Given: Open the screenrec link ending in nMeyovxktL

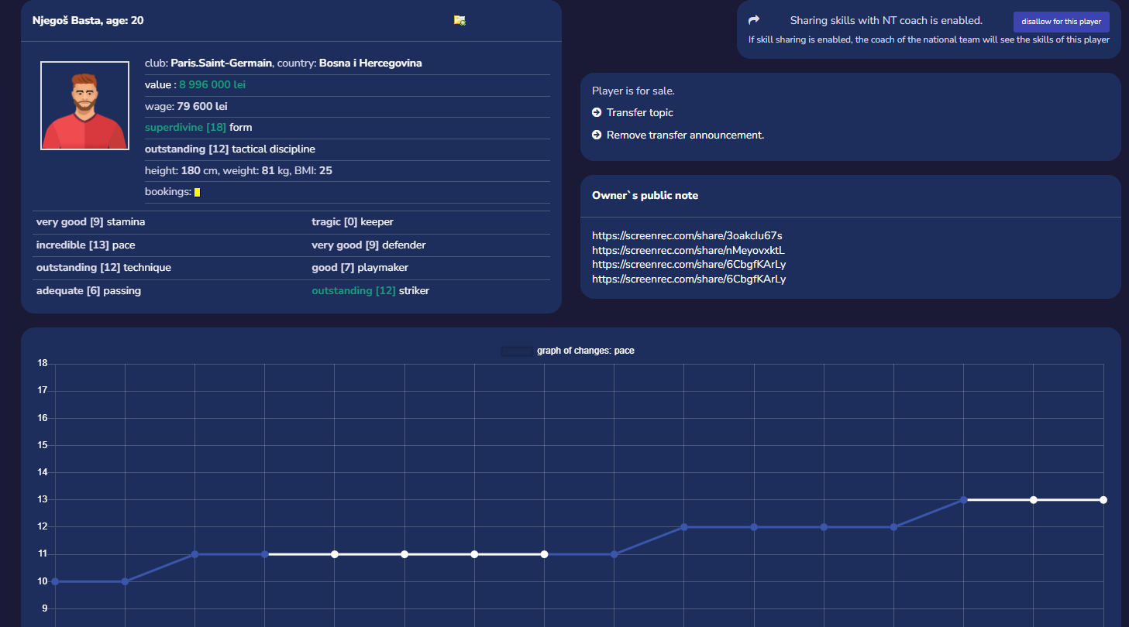Looking at the screenshot, I should tap(688, 250).
